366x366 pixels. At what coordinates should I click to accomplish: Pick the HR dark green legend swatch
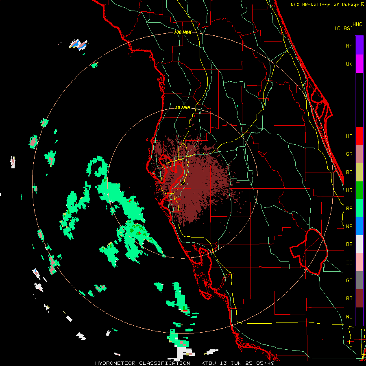pyautogui.click(x=359, y=190)
